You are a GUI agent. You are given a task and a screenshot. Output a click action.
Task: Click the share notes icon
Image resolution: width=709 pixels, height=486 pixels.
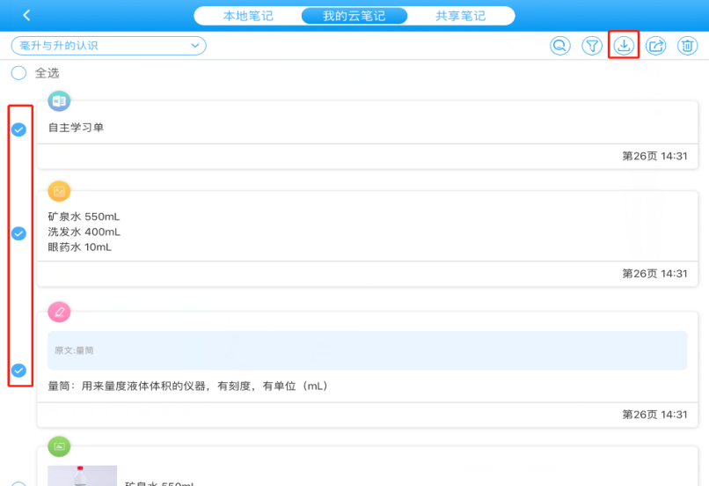pyautogui.click(x=655, y=46)
